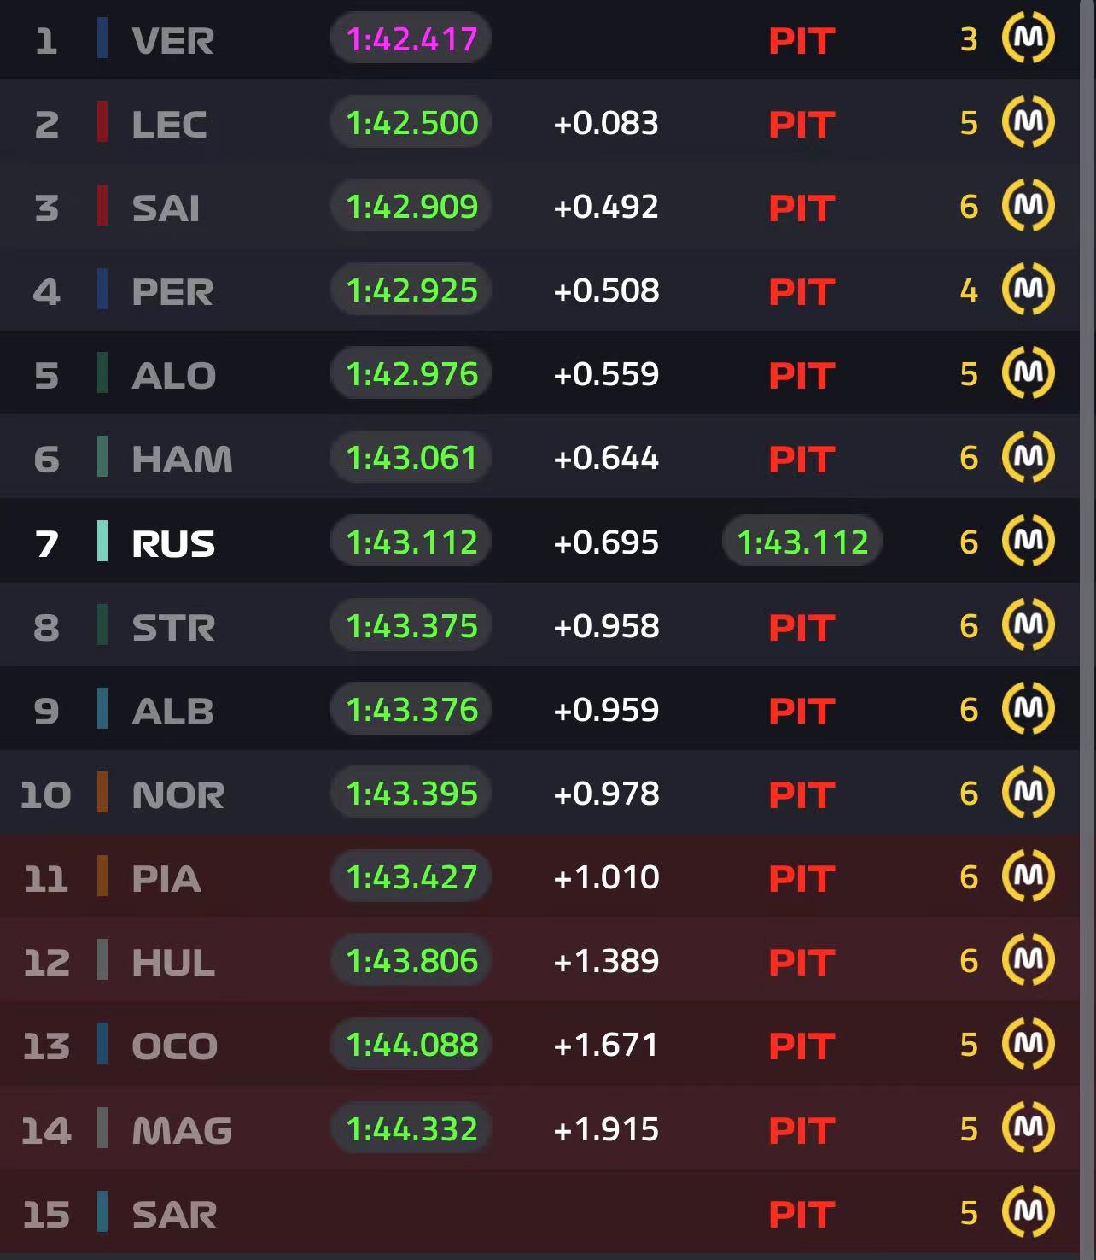Viewport: 1096px width, 1260px height.
Task: Click the red team color bar beside SAI
Action: pos(102,206)
